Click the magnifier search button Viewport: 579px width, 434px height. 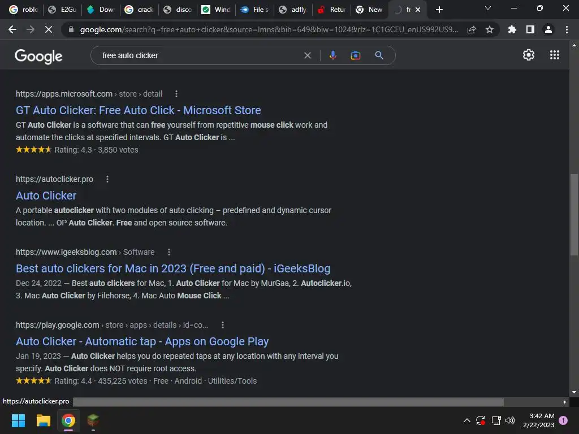tap(379, 55)
